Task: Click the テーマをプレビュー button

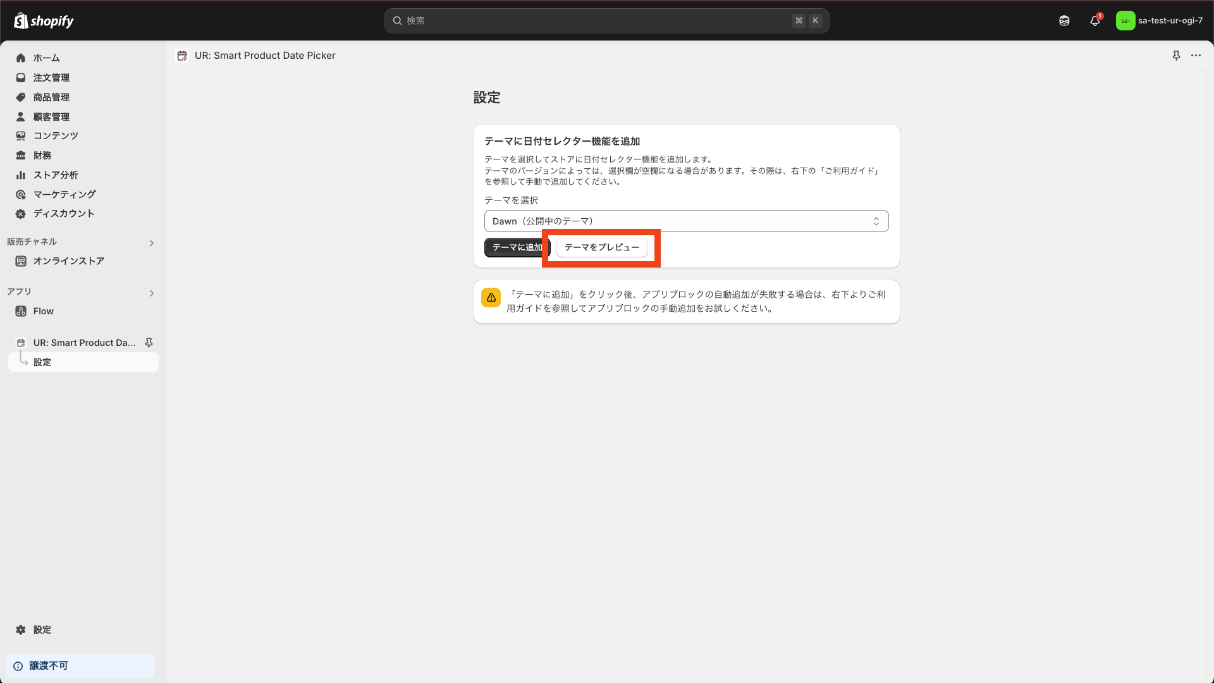Action: pos(601,247)
